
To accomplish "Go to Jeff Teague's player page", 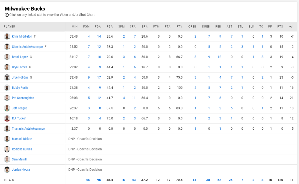I will pyautogui.click(x=20, y=108).
